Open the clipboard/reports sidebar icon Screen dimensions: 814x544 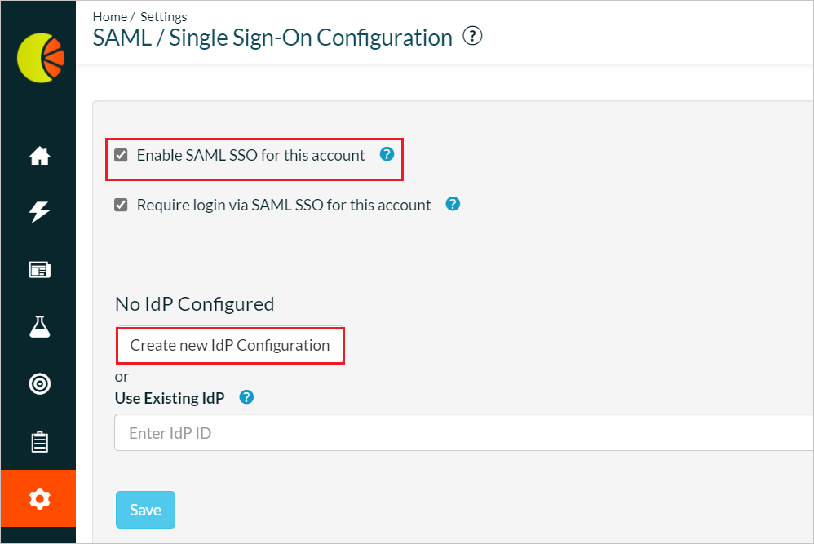tap(38, 441)
